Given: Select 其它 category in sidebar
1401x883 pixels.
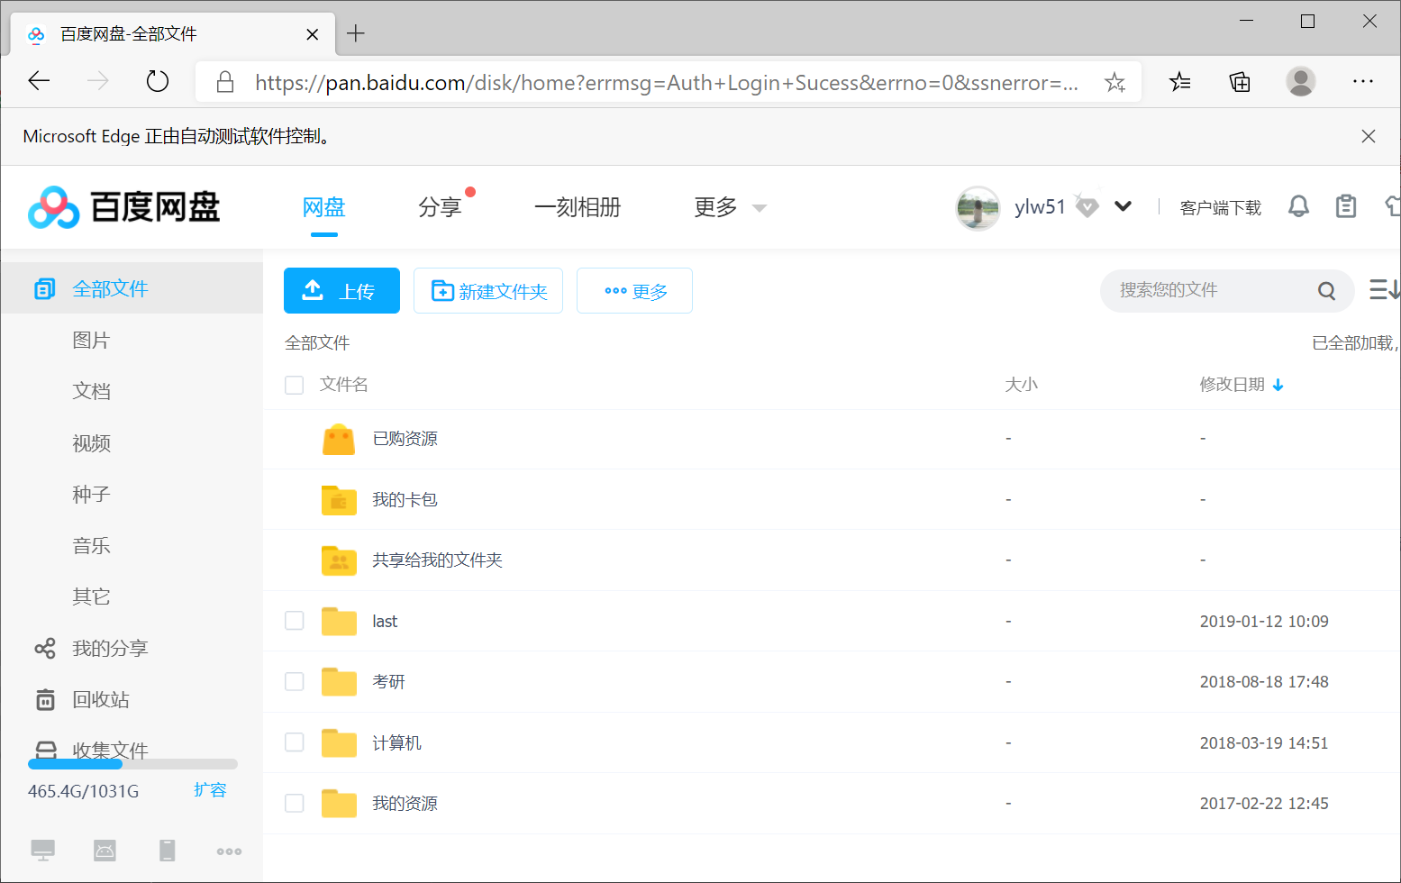Looking at the screenshot, I should pos(91,596).
